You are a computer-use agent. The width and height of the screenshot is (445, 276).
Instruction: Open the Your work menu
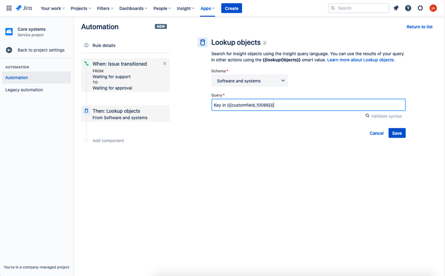(x=53, y=8)
